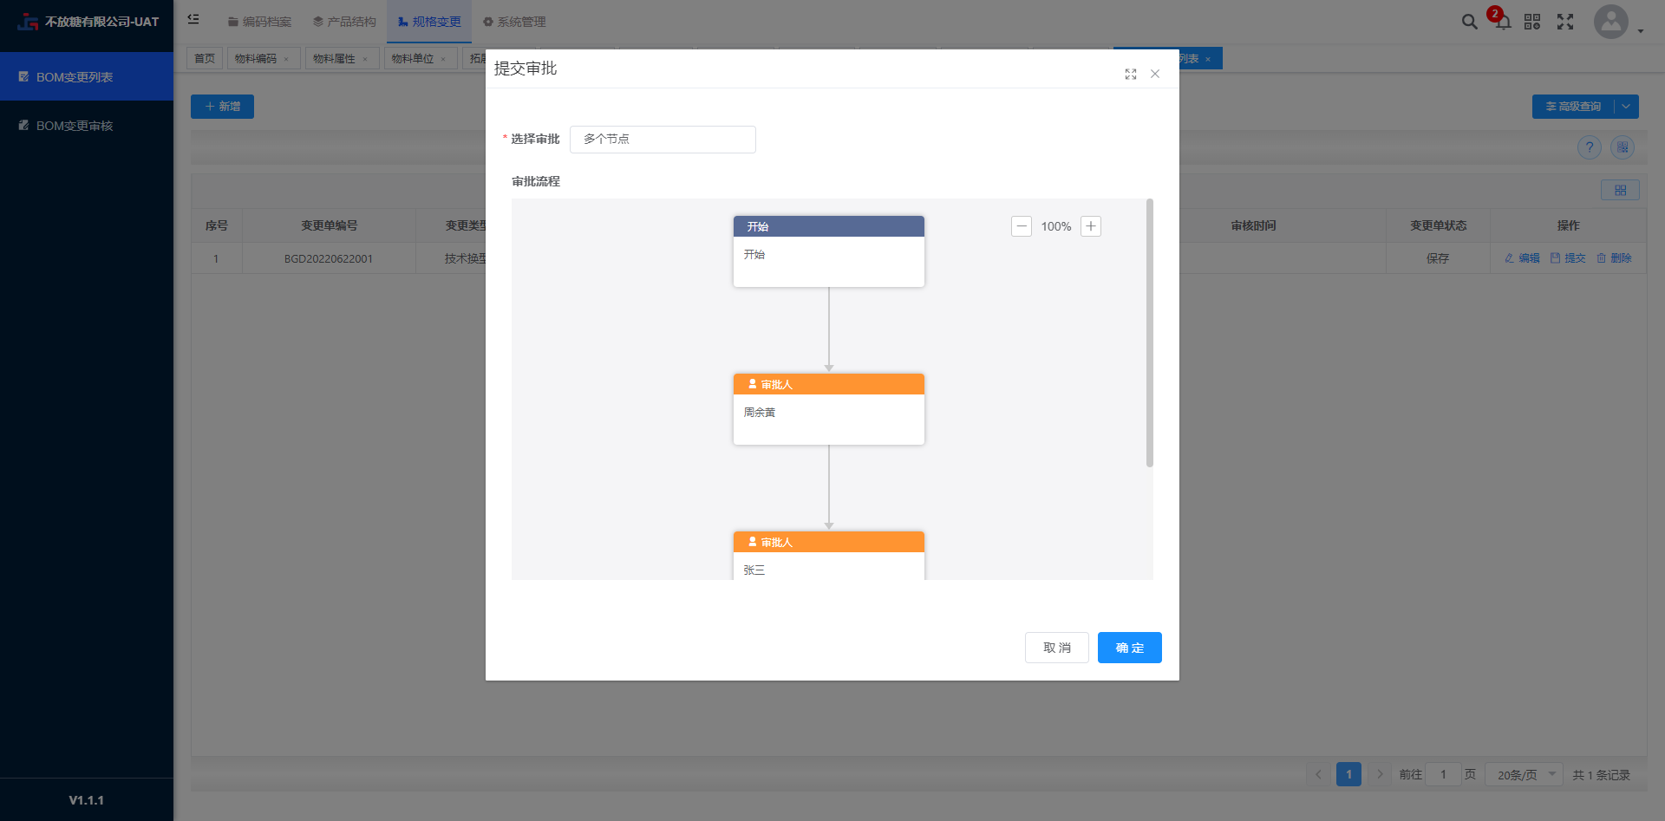Open the search magnifier icon
The image size is (1665, 821).
coord(1469,22)
